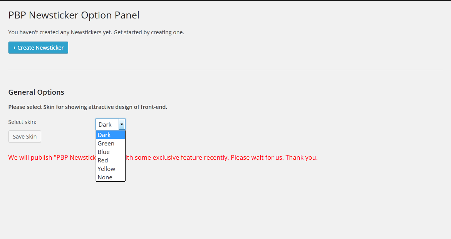
Task: Choose the highlighted Dark option in the list
Action: click(110, 135)
